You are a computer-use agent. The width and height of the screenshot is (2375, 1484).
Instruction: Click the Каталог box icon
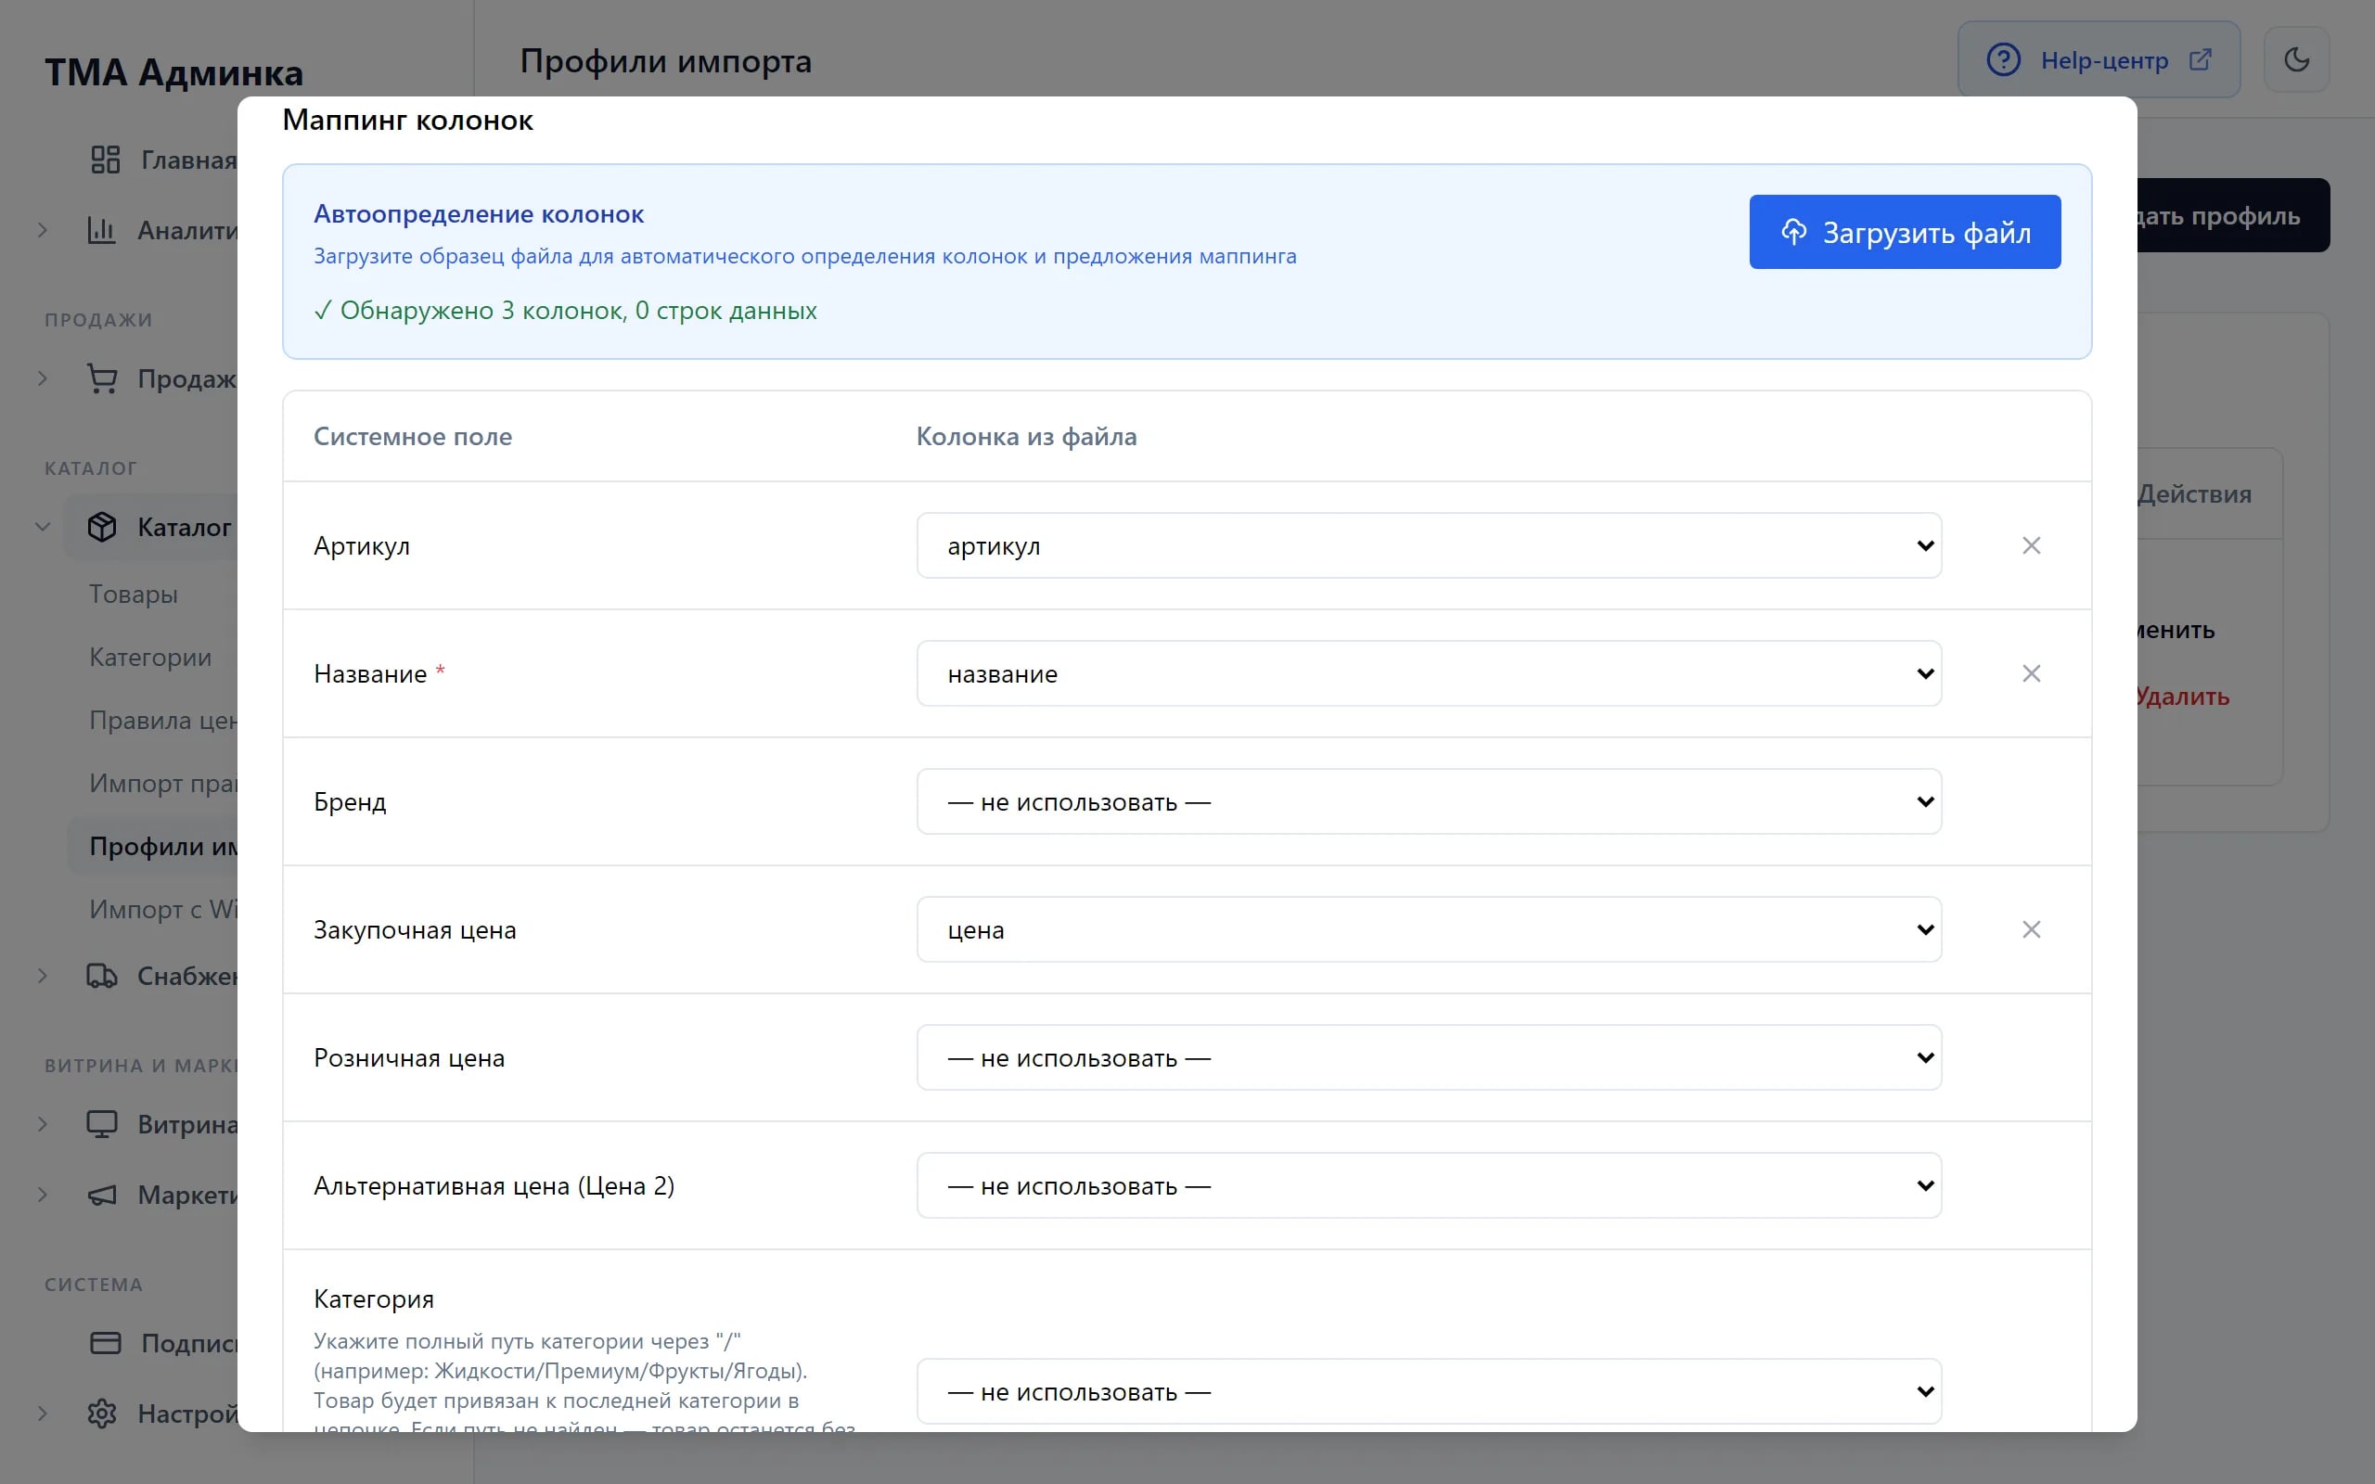[x=102, y=527]
